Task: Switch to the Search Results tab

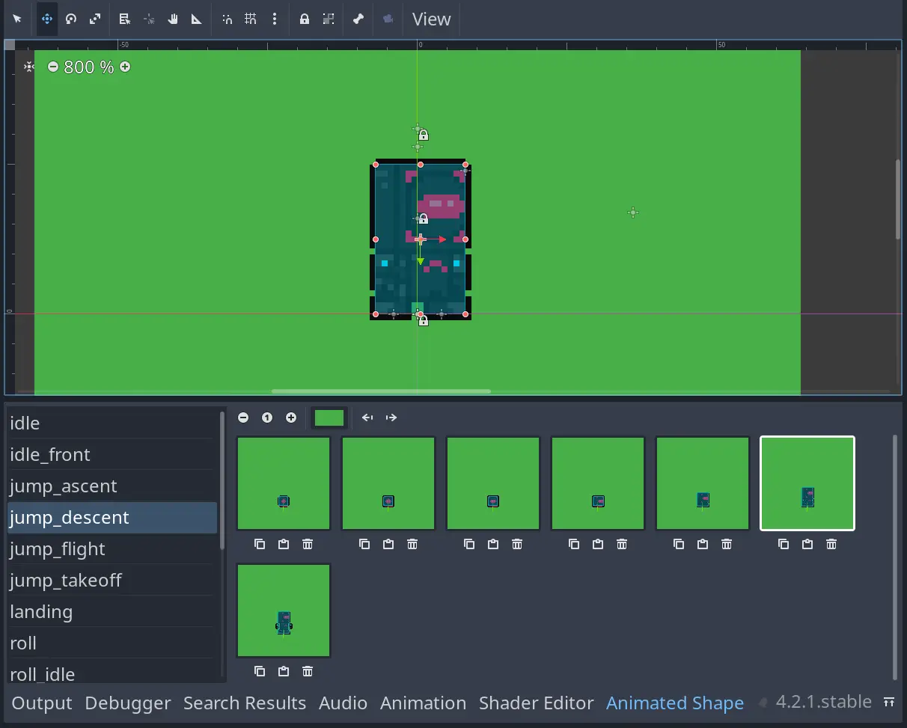Action: pyautogui.click(x=245, y=703)
